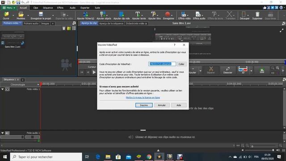
Task: Click the Aide button in dialog
Action: pyautogui.click(x=179, y=105)
